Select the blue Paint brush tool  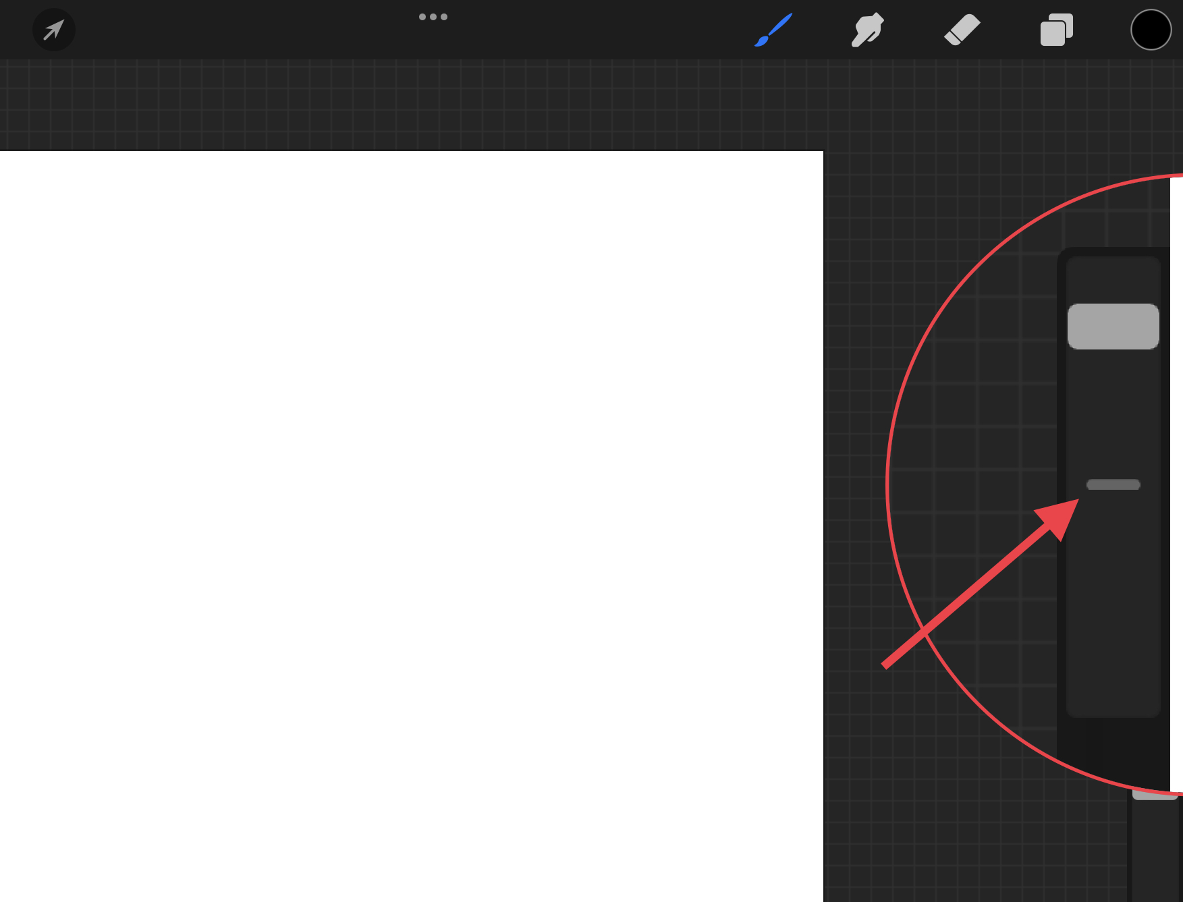(773, 30)
